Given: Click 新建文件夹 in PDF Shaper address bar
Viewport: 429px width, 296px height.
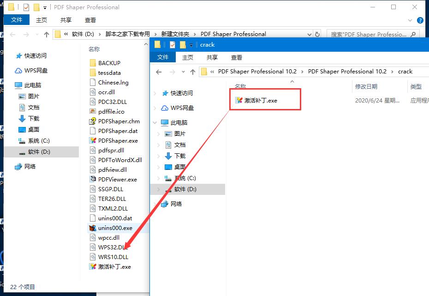Looking at the screenshot, I should [x=175, y=34].
